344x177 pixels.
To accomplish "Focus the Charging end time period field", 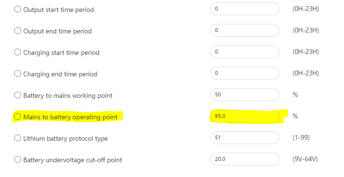I will tap(245, 73).
